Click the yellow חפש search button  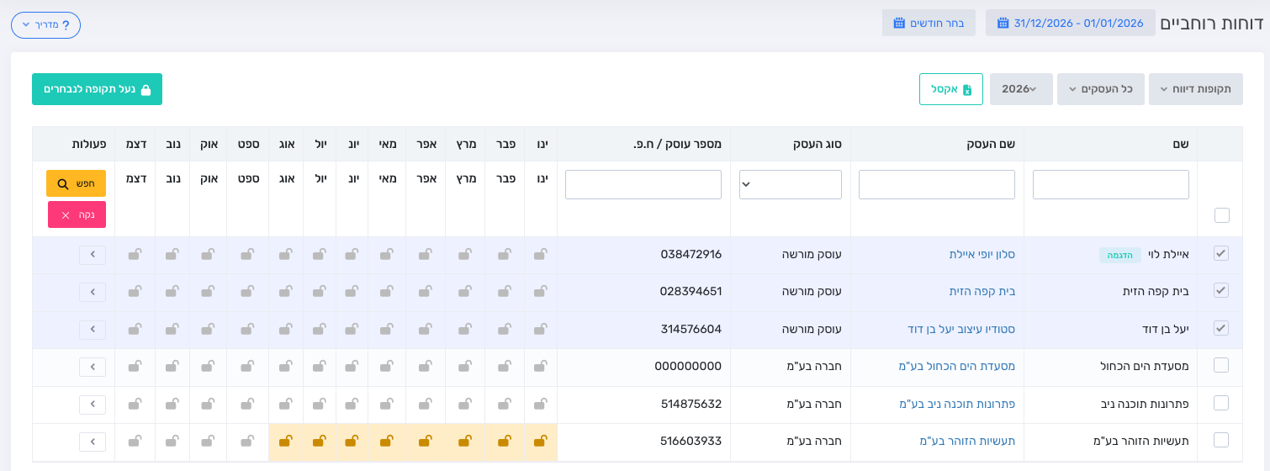coord(76,183)
